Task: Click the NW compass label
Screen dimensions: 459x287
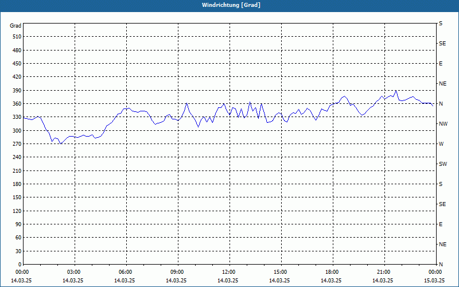Action: click(443, 124)
